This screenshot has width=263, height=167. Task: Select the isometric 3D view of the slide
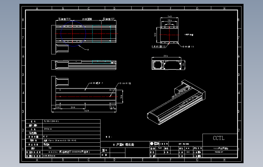pos(176,102)
